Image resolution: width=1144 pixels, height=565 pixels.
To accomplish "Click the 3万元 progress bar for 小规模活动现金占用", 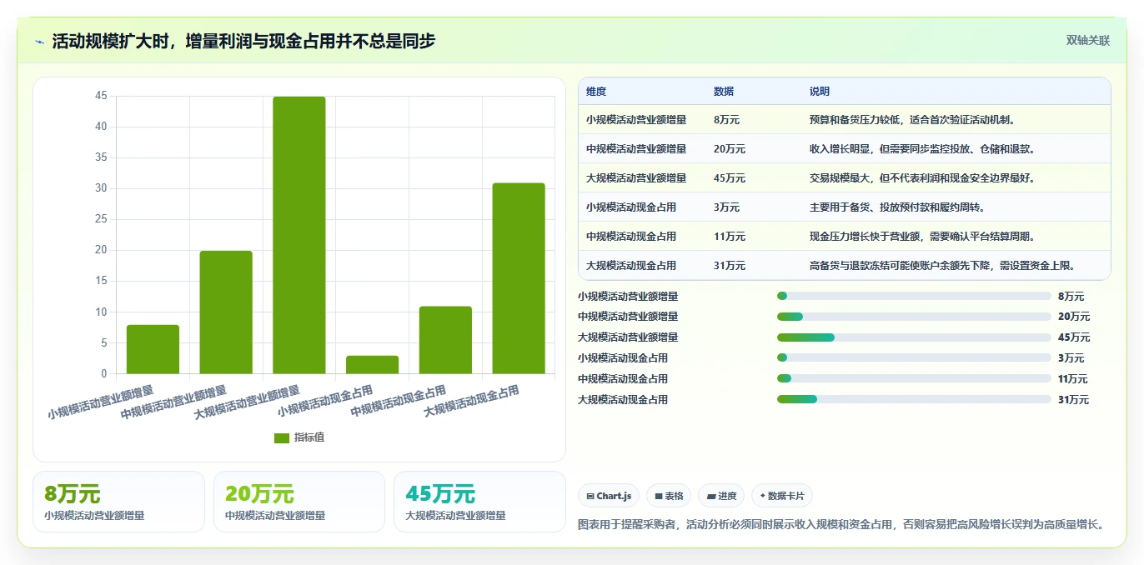I will coord(914,358).
